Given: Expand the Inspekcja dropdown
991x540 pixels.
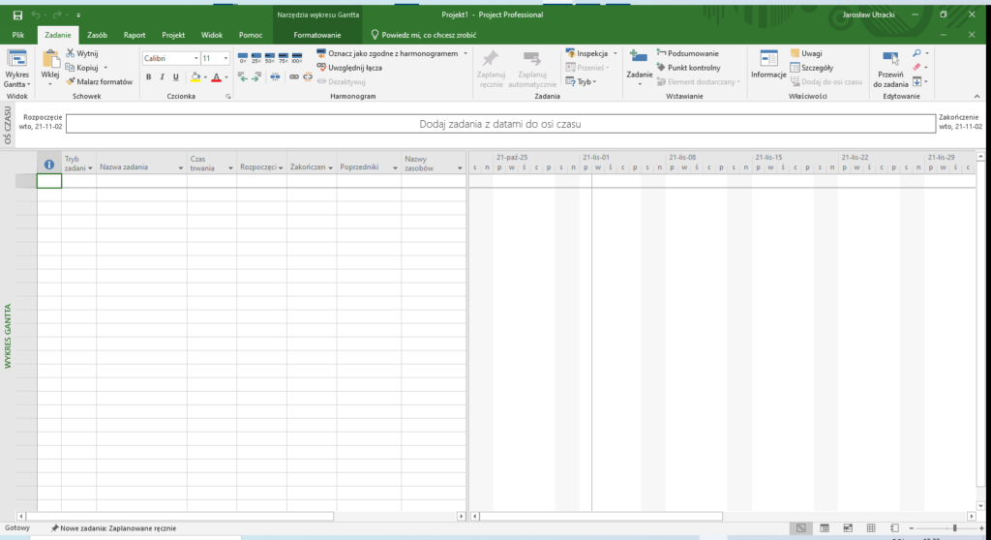Looking at the screenshot, I should [x=615, y=54].
